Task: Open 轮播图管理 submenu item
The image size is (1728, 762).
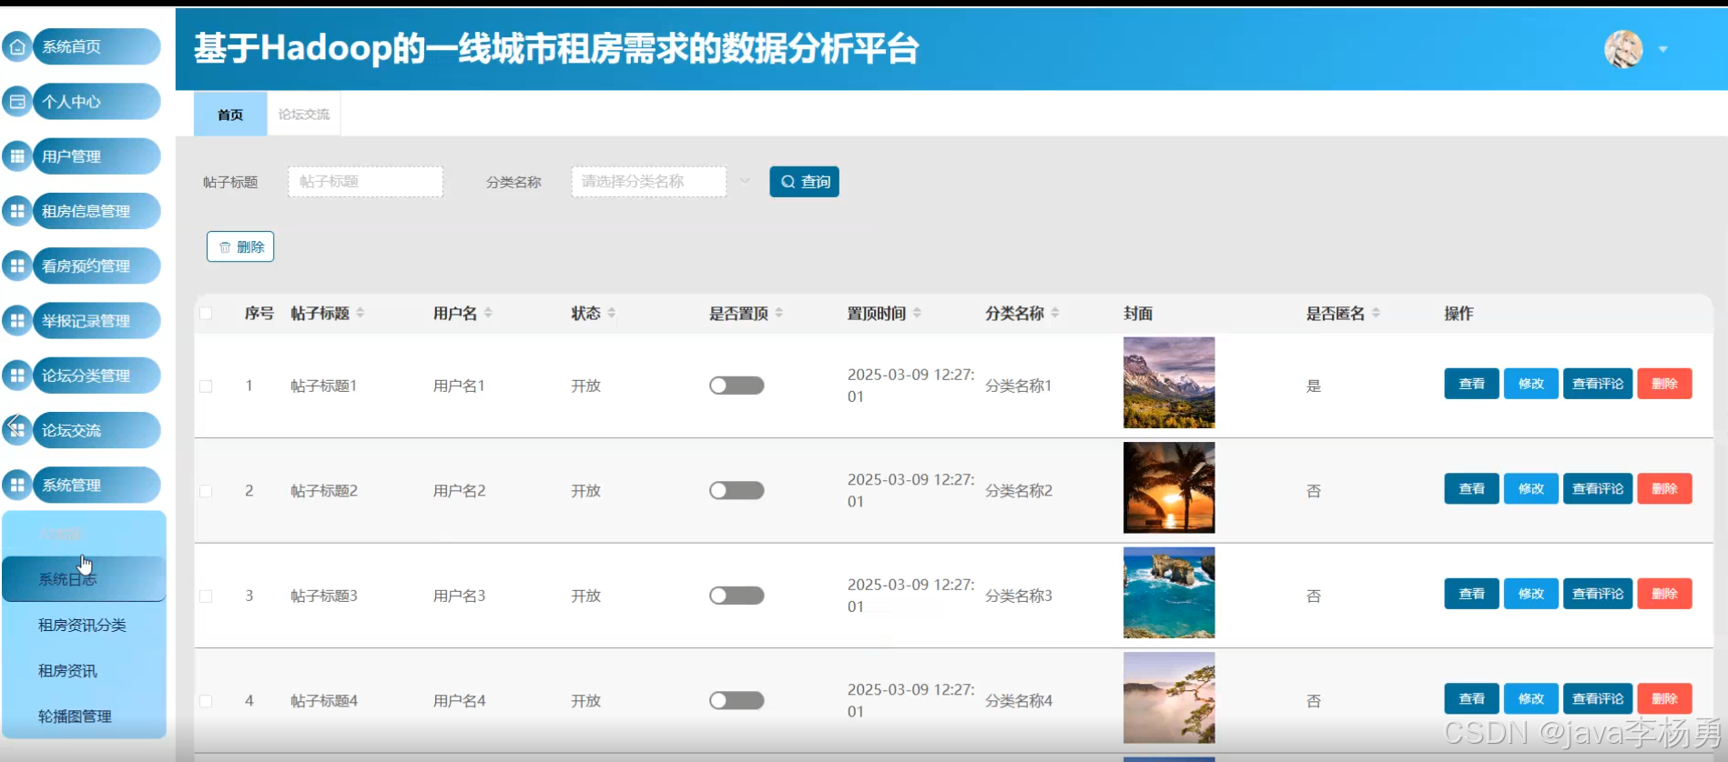Action: 84,717
